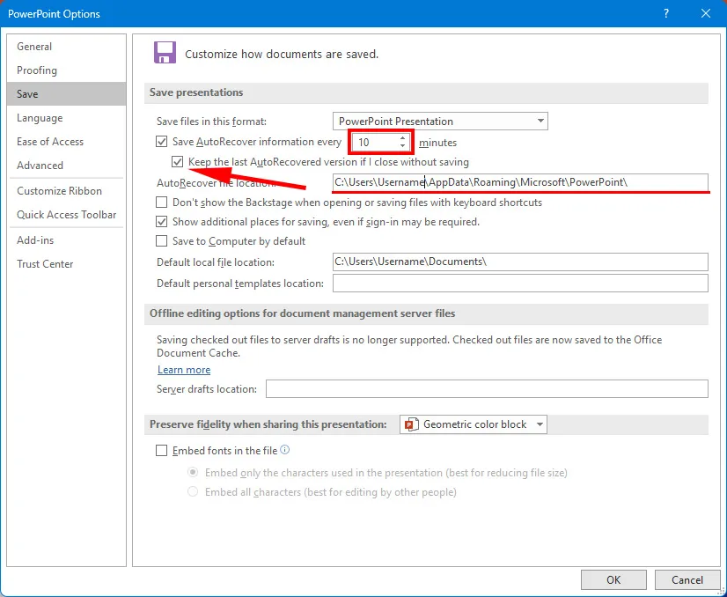
Task: Click the Server drafts location field
Action: (487, 388)
